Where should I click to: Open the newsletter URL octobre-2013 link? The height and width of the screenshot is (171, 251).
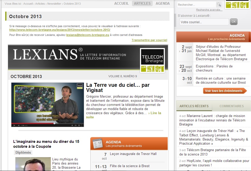[60, 30]
